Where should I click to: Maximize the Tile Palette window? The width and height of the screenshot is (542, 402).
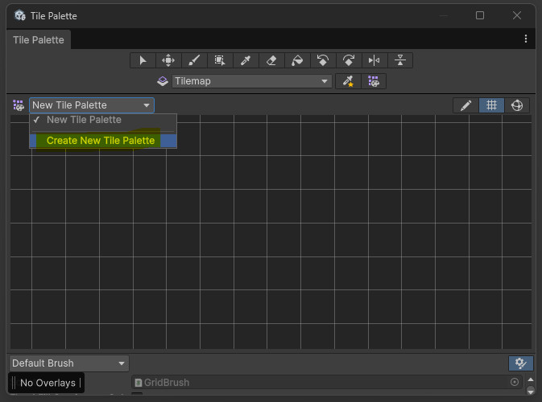[x=480, y=15]
